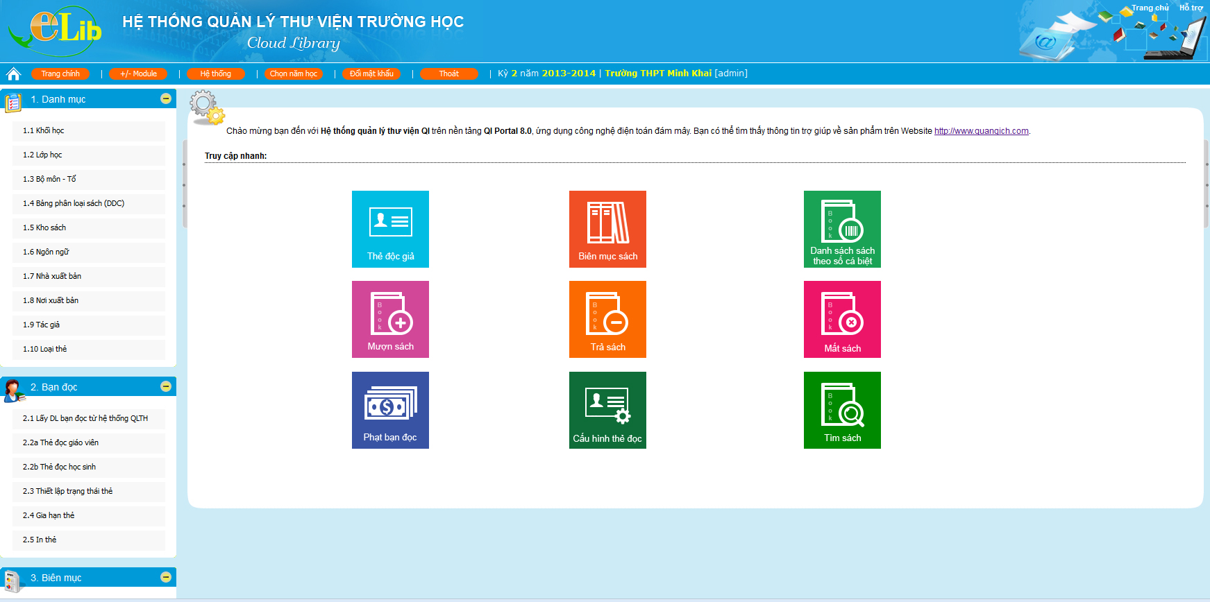
Task: Select Chọn năm học menu item
Action: click(294, 74)
